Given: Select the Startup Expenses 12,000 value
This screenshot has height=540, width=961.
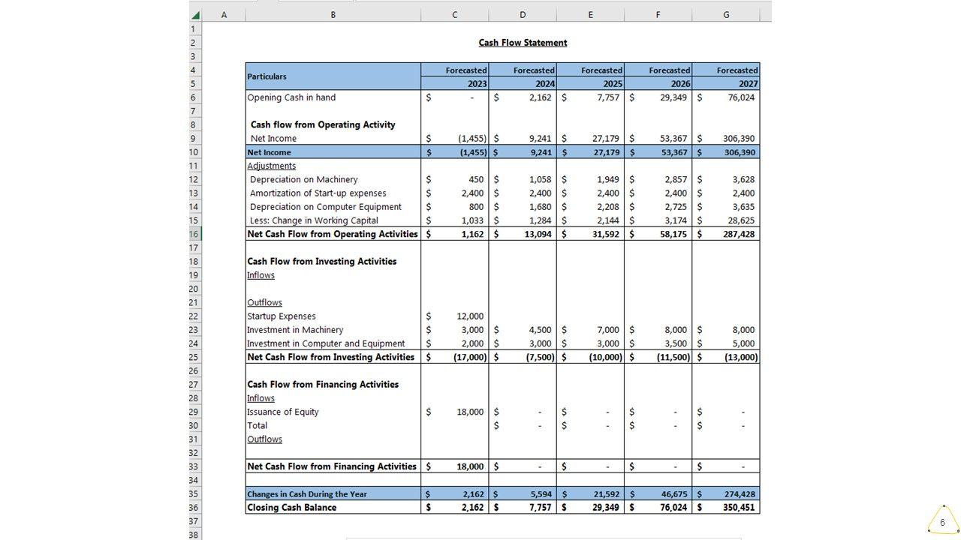Looking at the screenshot, I should click(470, 316).
